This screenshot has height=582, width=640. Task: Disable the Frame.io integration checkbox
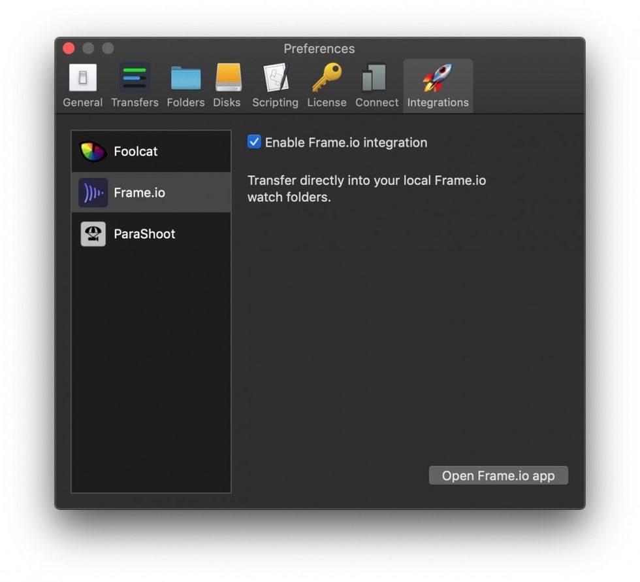tap(254, 142)
